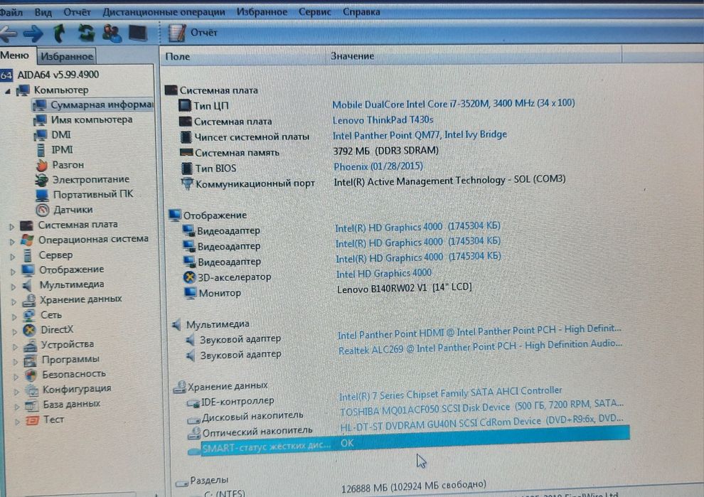704x497 pixels.
Task: Click the Электропитание icon in the tree
Action: (x=41, y=180)
